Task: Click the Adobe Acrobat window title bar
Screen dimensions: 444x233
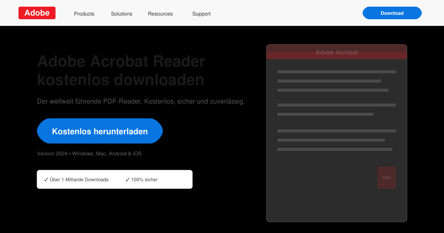Action: pos(337,52)
